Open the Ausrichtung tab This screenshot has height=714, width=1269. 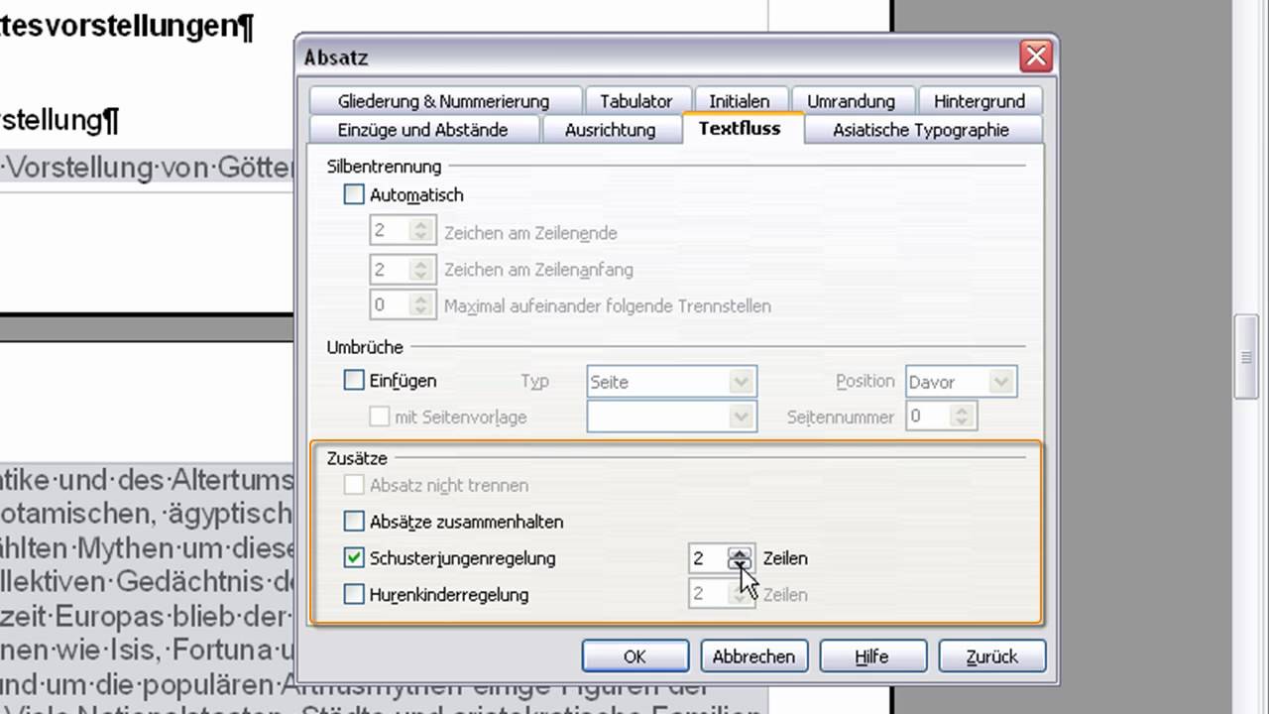(611, 130)
